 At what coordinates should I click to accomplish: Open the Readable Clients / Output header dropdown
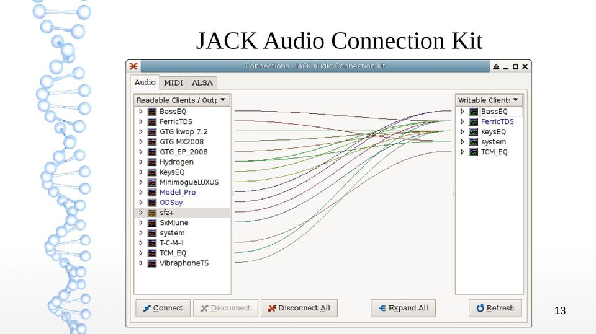click(182, 100)
